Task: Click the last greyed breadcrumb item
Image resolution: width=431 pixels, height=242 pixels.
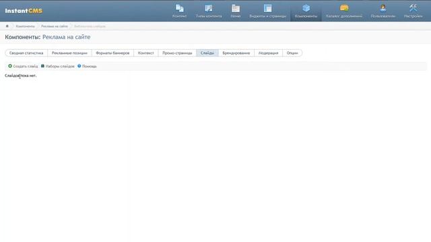Action: [90, 26]
